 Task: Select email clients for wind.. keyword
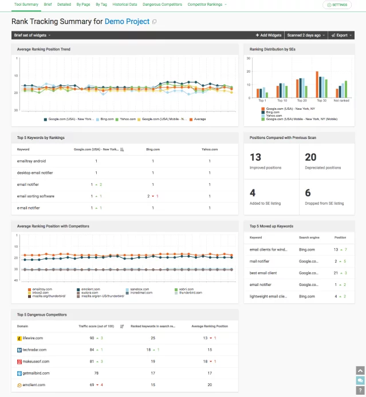pos(269,249)
